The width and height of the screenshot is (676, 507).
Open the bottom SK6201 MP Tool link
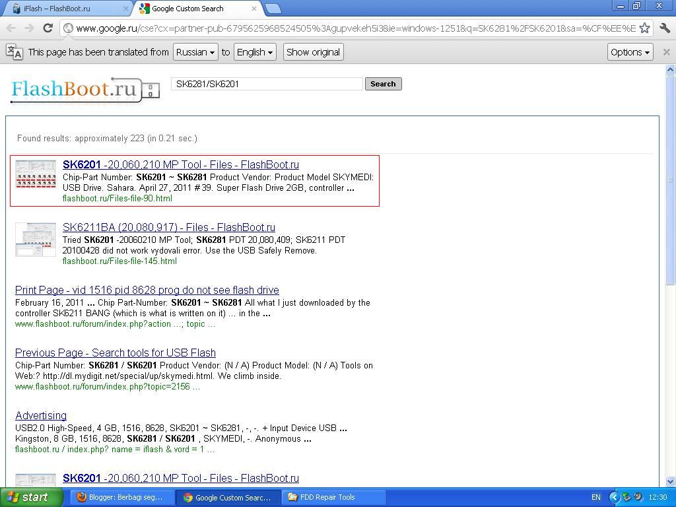[x=181, y=478]
